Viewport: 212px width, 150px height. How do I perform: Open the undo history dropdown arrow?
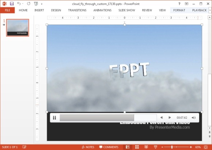23,4
